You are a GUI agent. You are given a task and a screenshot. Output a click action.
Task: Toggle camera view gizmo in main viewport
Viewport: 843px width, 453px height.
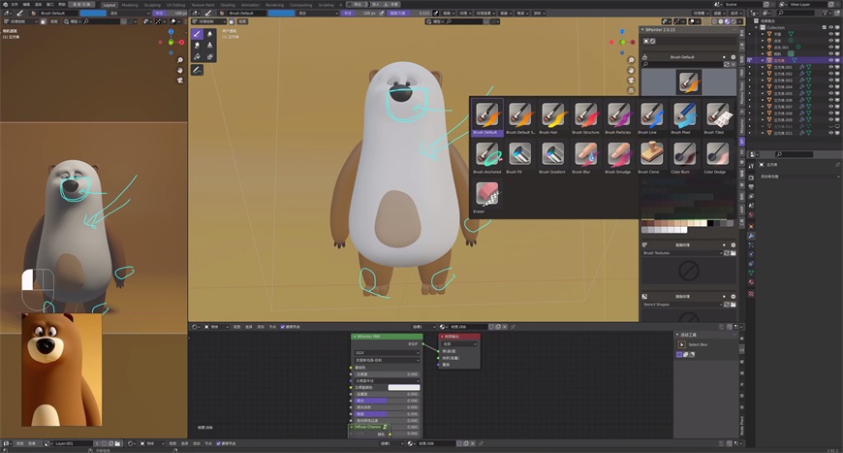pyautogui.click(x=631, y=81)
